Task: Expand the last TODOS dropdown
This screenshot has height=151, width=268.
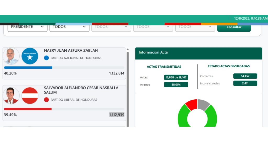Action: click(x=195, y=27)
